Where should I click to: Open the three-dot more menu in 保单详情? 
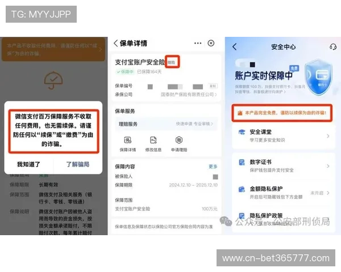coord(198,43)
